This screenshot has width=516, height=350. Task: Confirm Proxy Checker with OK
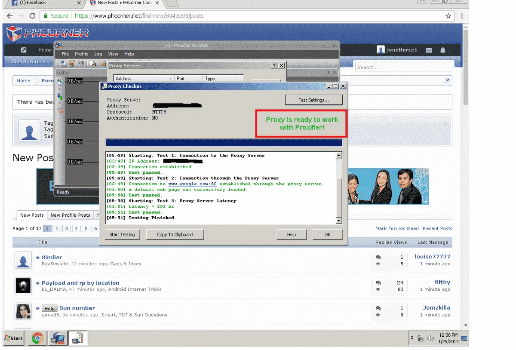(328, 234)
